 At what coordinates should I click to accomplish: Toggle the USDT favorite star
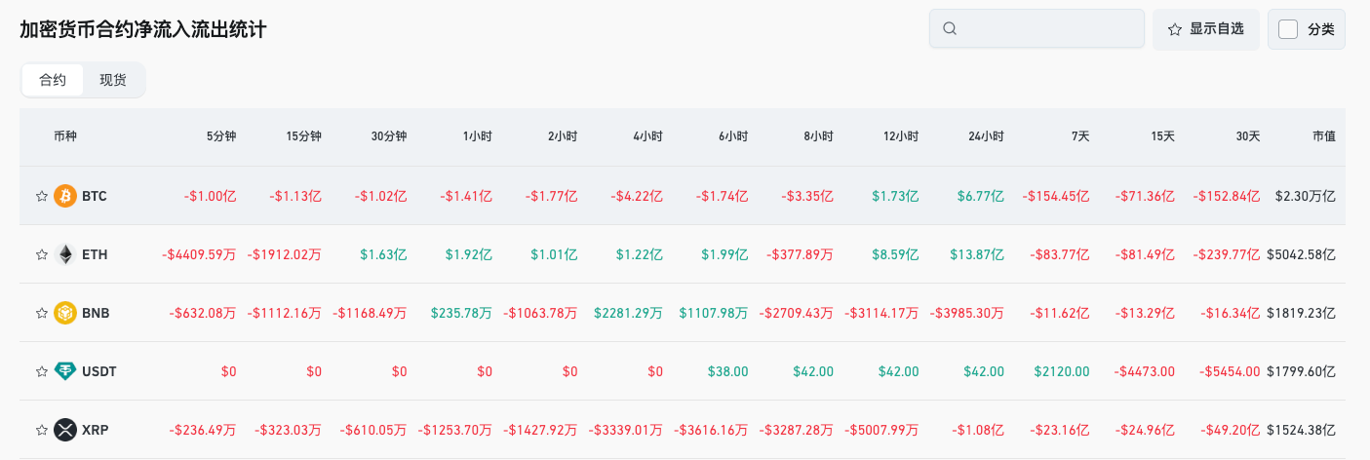(x=42, y=371)
